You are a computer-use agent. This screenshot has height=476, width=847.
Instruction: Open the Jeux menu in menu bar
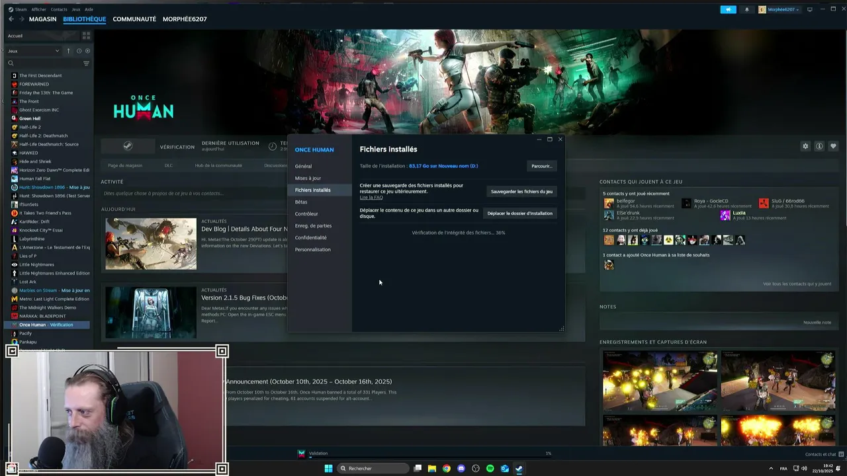click(76, 9)
